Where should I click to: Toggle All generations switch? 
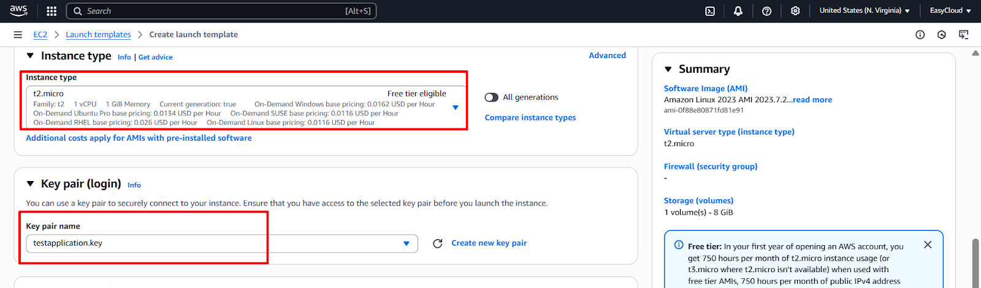(492, 97)
